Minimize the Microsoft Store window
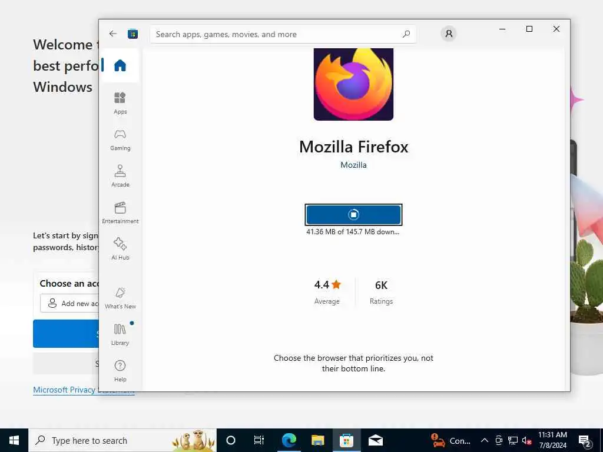603x452 pixels. [x=502, y=29]
